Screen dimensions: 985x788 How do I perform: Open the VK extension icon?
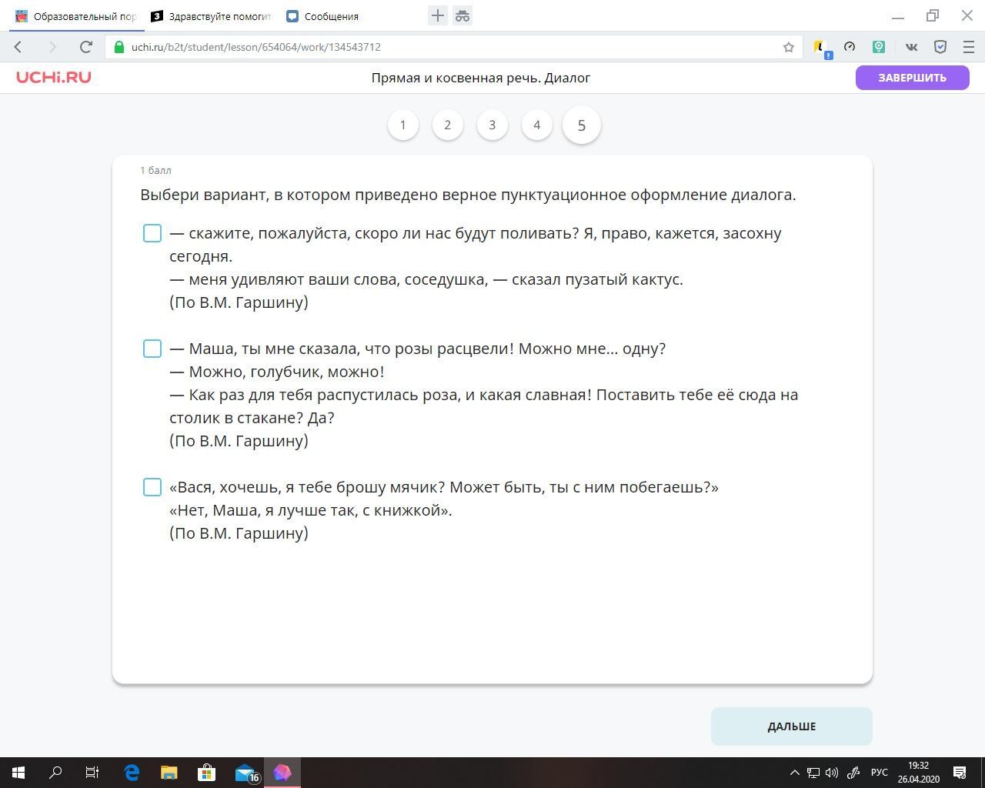pyautogui.click(x=911, y=47)
